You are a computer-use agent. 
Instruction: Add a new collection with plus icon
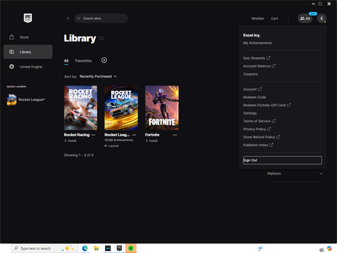click(x=104, y=60)
